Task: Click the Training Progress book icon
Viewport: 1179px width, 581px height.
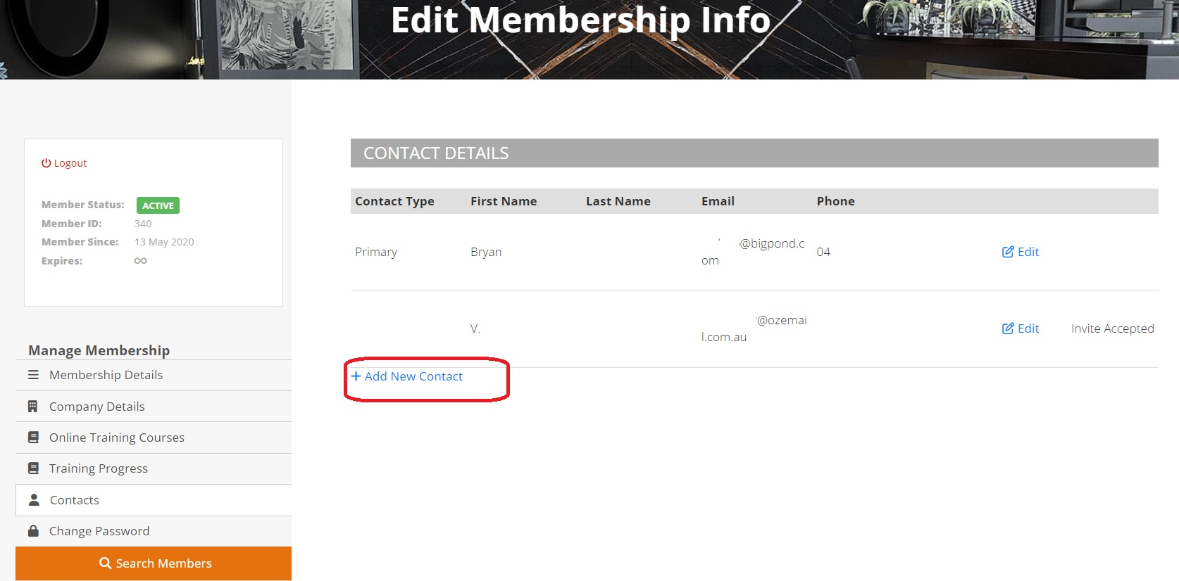Action: pyautogui.click(x=33, y=468)
